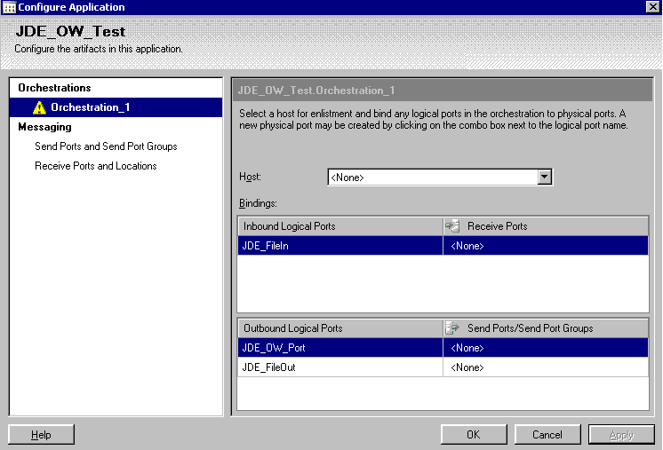Click the Cancel button
The width and height of the screenshot is (663, 450).
[547, 434]
